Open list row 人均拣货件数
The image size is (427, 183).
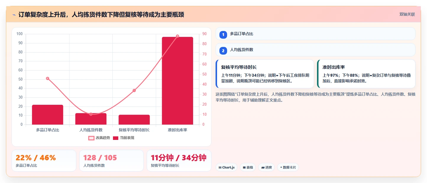point(316,50)
